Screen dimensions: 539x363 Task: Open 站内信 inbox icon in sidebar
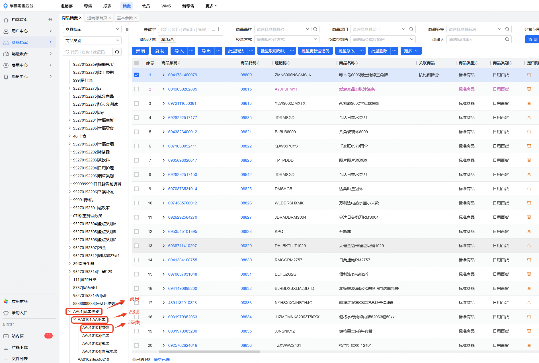pos(6,336)
